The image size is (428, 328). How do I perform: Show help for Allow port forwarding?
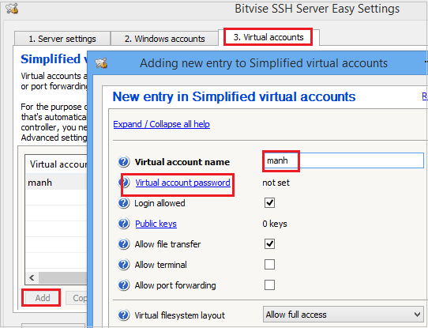[x=123, y=285]
